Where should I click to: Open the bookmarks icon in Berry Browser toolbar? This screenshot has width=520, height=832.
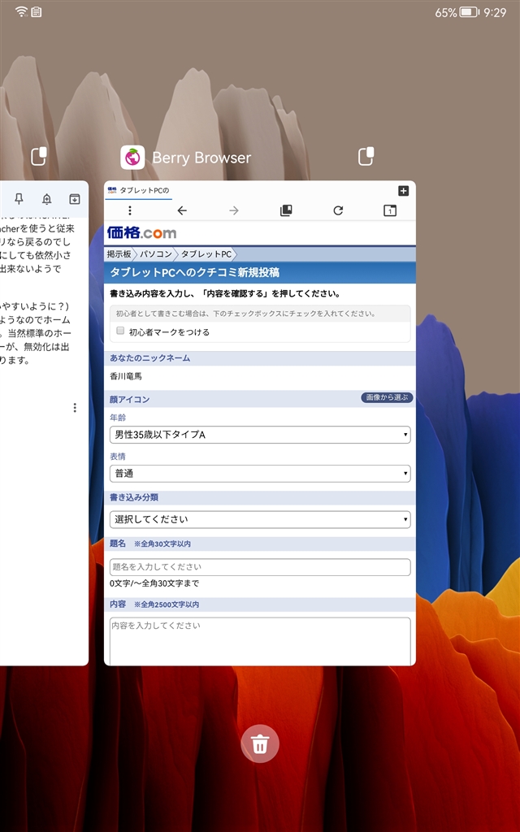coord(286,210)
